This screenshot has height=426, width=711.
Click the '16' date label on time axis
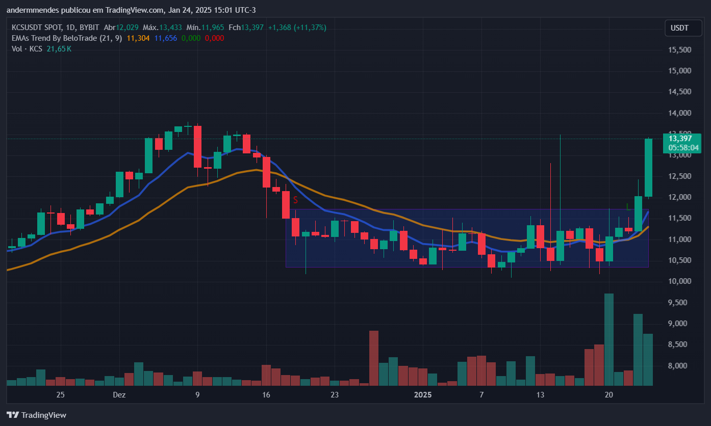pos(266,395)
